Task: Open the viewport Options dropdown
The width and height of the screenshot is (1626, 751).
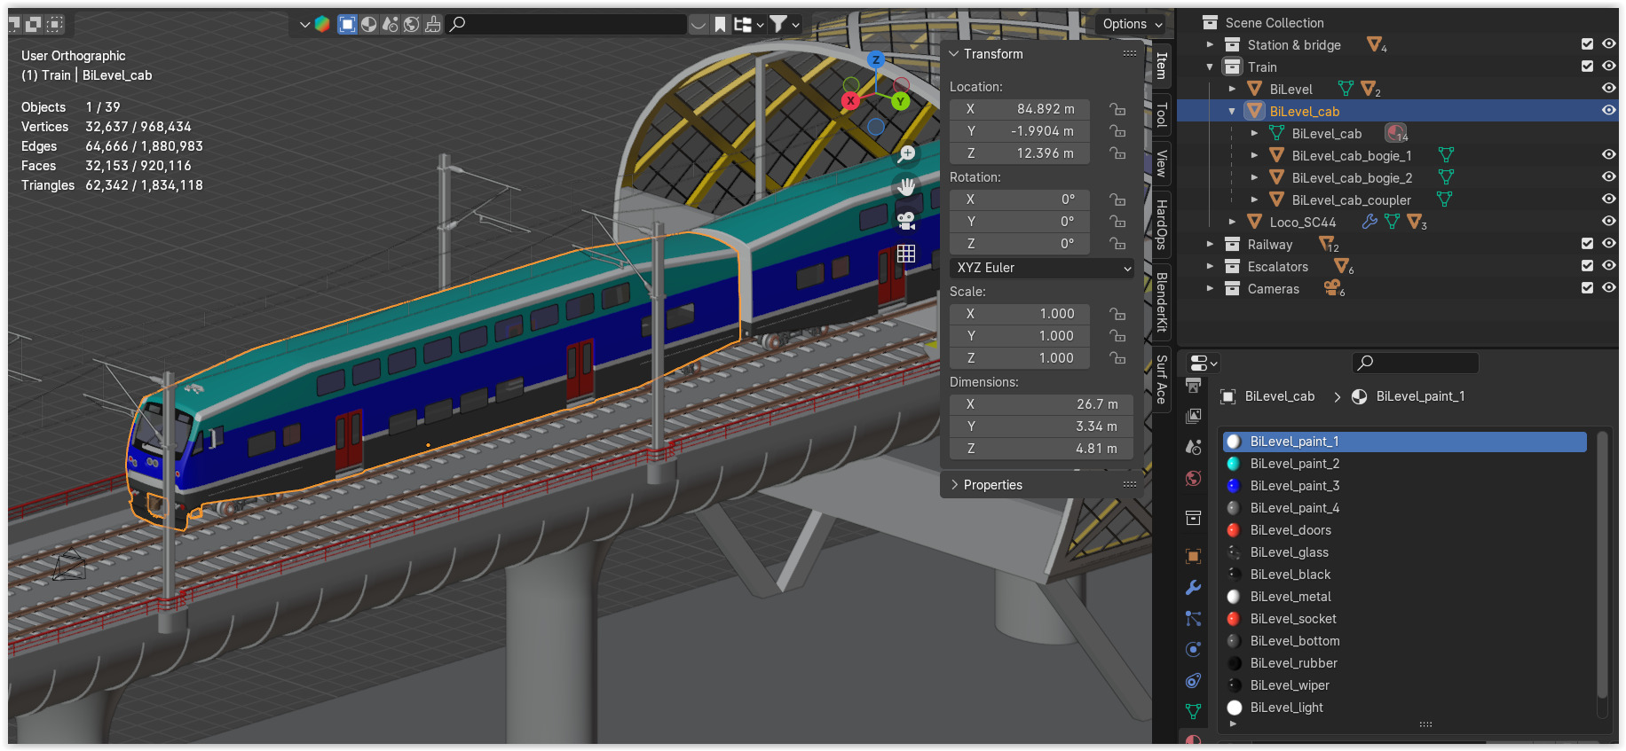Action: click(x=1132, y=24)
